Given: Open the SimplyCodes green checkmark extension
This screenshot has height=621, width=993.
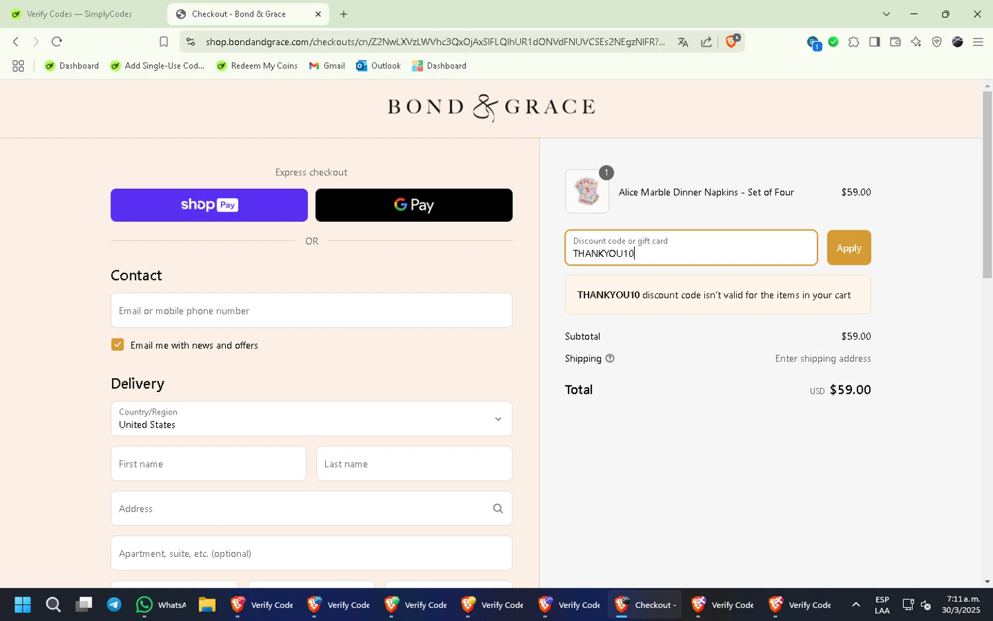Looking at the screenshot, I should click(833, 42).
